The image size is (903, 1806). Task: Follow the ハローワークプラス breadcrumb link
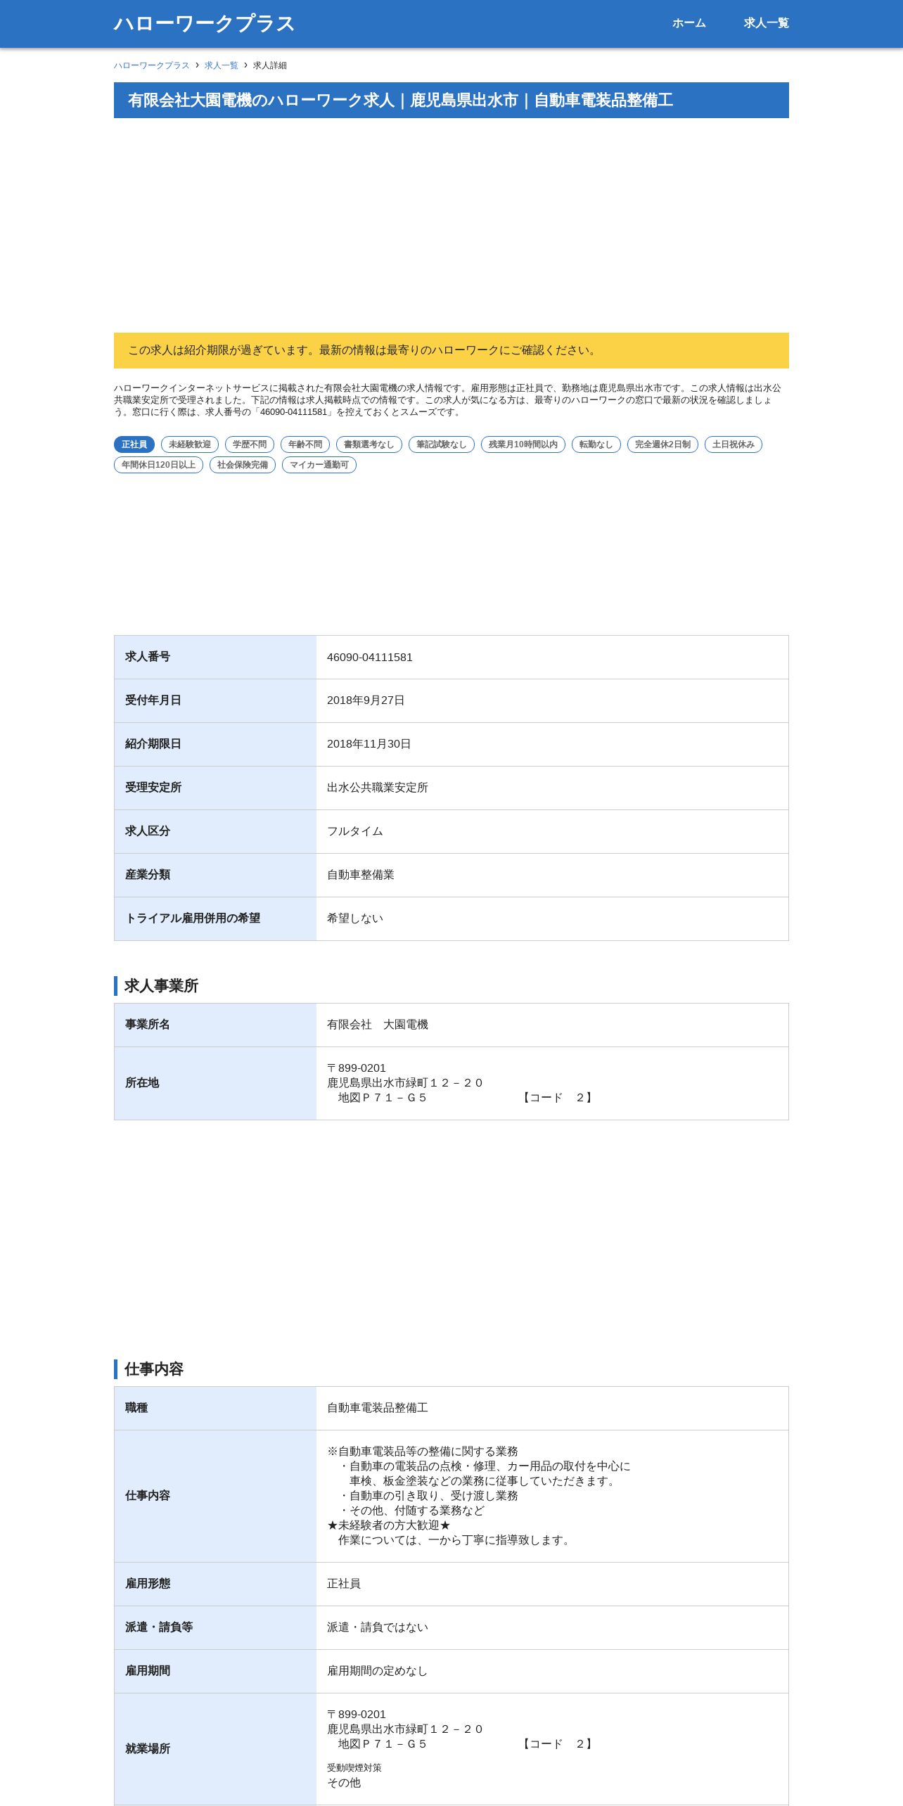(x=152, y=65)
